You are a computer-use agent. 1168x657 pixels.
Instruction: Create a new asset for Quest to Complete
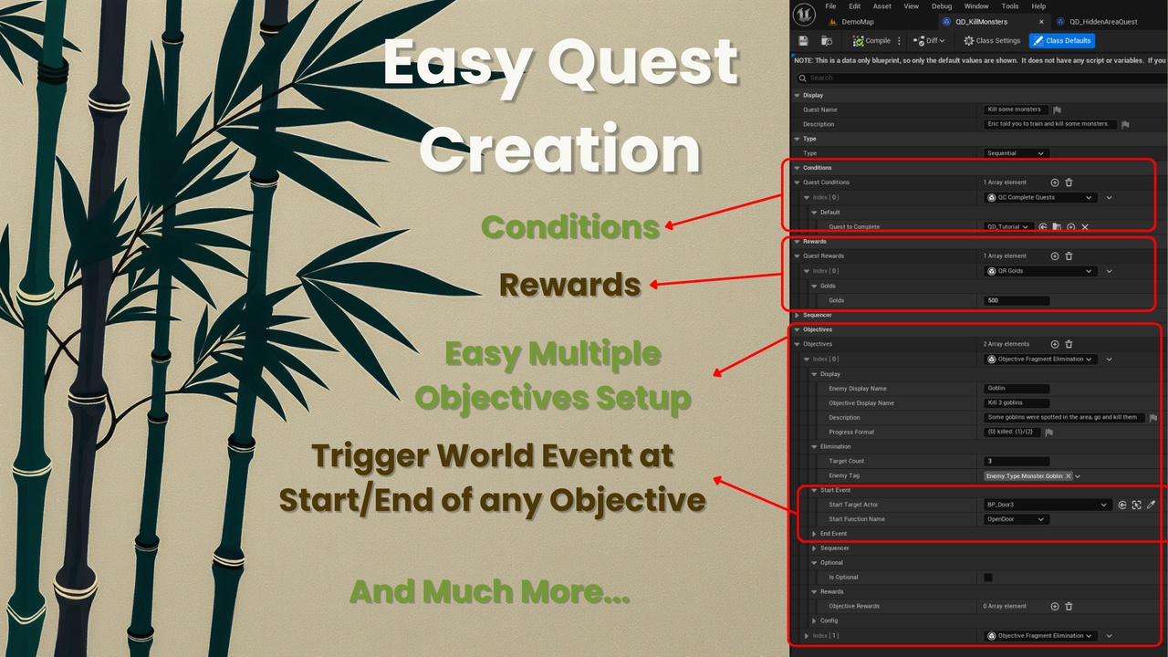tap(1070, 226)
